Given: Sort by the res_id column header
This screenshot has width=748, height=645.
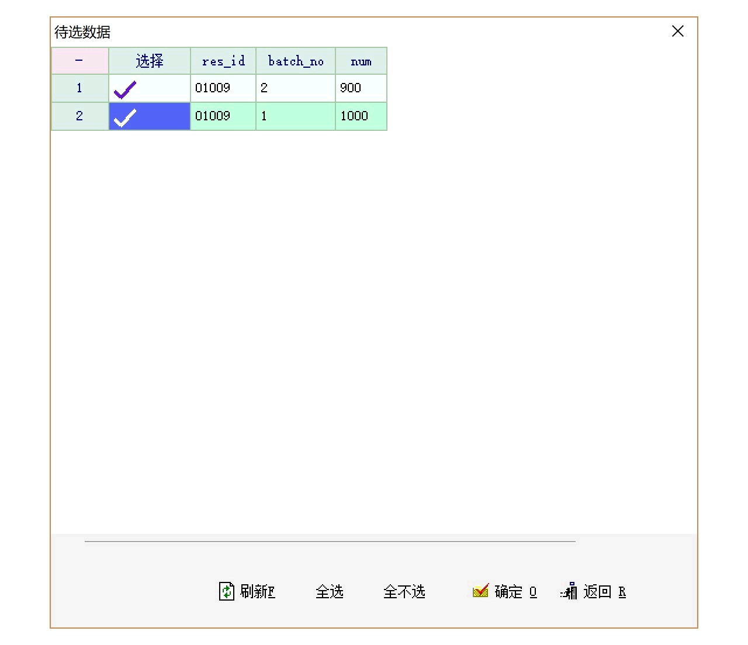Looking at the screenshot, I should 223,61.
